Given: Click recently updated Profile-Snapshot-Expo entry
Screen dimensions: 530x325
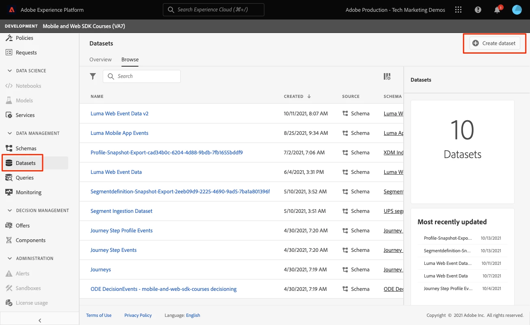Looking at the screenshot, I should tap(448, 238).
